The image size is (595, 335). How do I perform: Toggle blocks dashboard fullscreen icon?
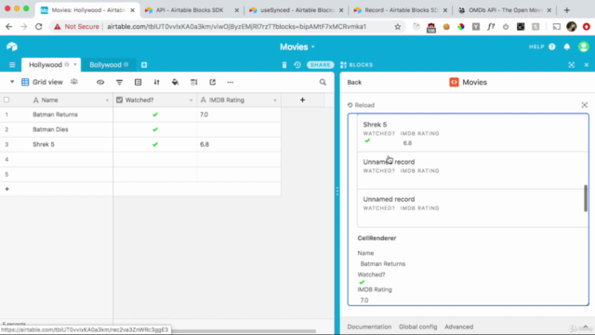click(x=572, y=65)
